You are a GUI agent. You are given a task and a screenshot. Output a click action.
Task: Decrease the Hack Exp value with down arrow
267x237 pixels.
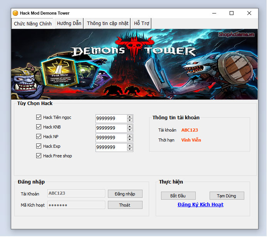(x=129, y=149)
